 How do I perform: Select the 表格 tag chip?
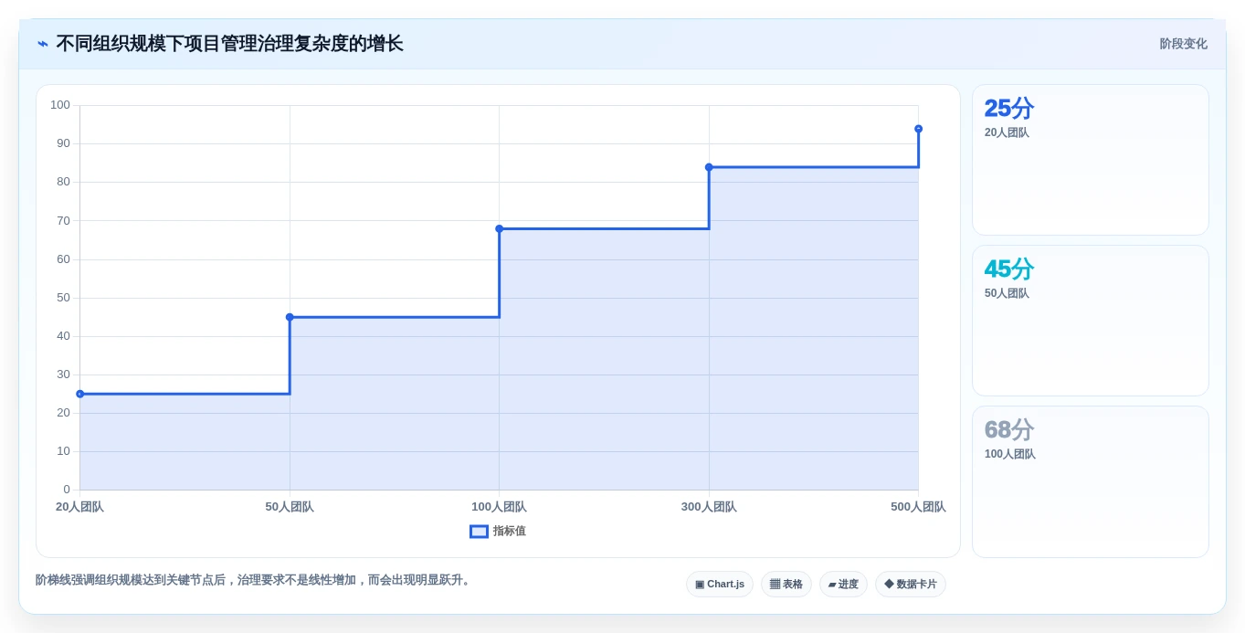tap(786, 585)
